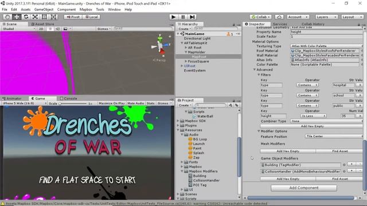Remove the hospital filter row
367x206 pixels.
click(360, 85)
